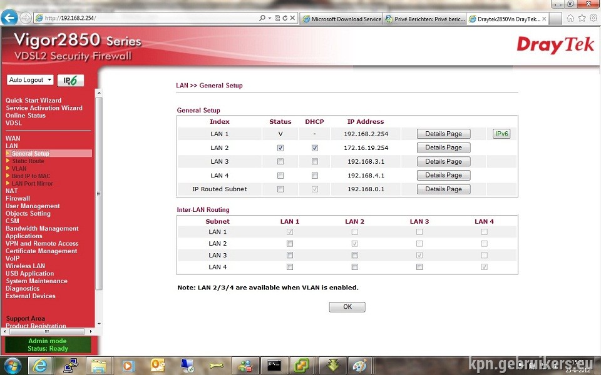The height and width of the screenshot is (375, 601).
Task: Click the Windows Start orb
Action: point(13,366)
